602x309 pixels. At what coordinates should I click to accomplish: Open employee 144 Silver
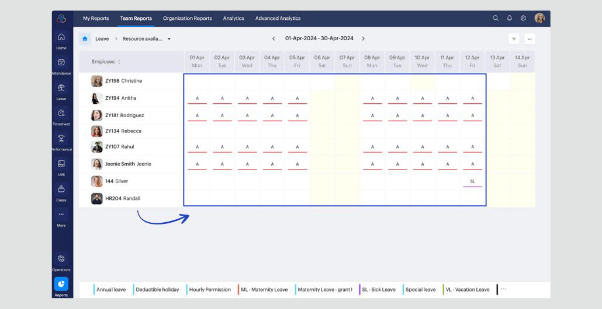coord(117,181)
